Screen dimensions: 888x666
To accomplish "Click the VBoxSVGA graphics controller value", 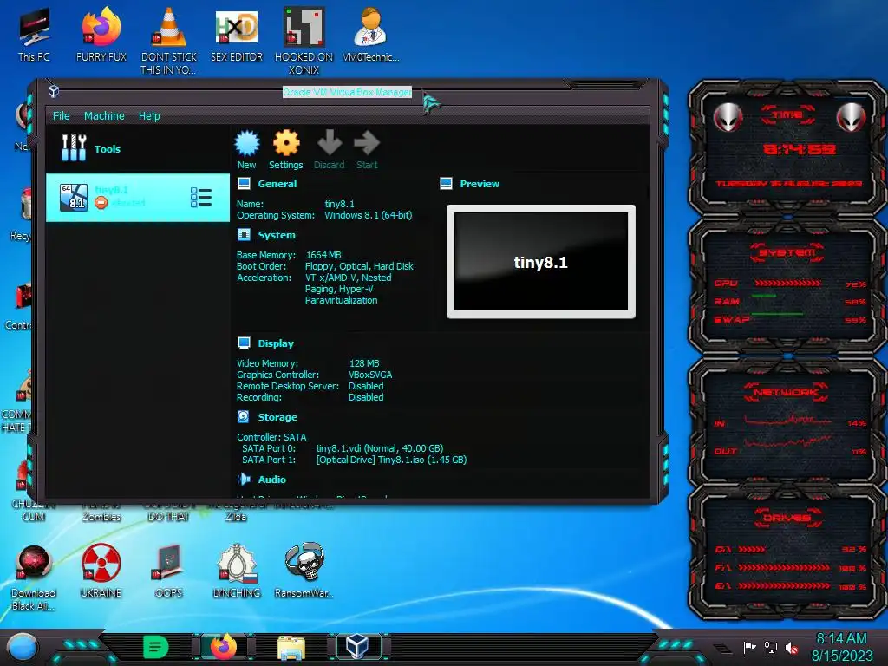I will 370,375.
